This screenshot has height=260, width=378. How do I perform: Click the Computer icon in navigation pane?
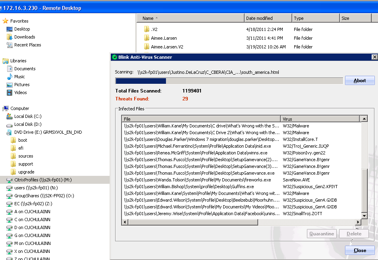coord(5,108)
